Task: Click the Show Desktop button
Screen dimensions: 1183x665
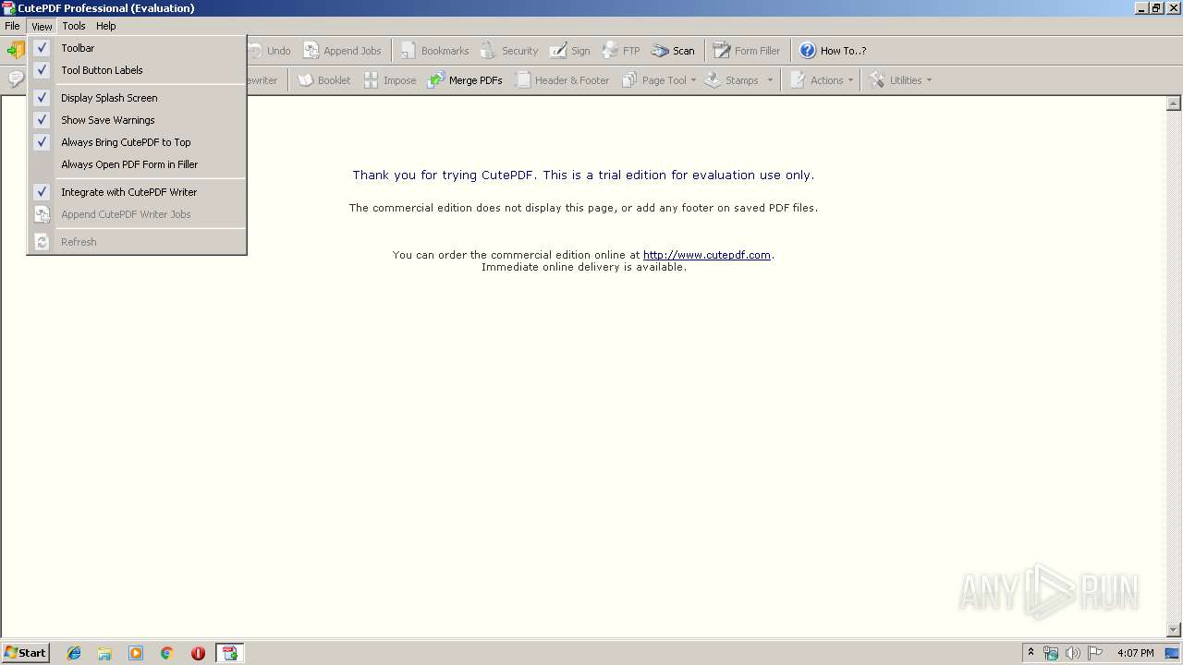Action: (1173, 653)
